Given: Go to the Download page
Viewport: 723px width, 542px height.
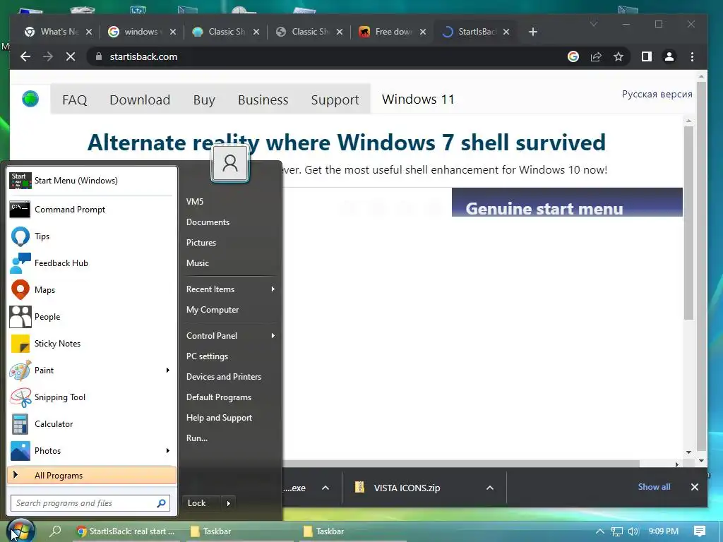Looking at the screenshot, I should click(x=140, y=100).
